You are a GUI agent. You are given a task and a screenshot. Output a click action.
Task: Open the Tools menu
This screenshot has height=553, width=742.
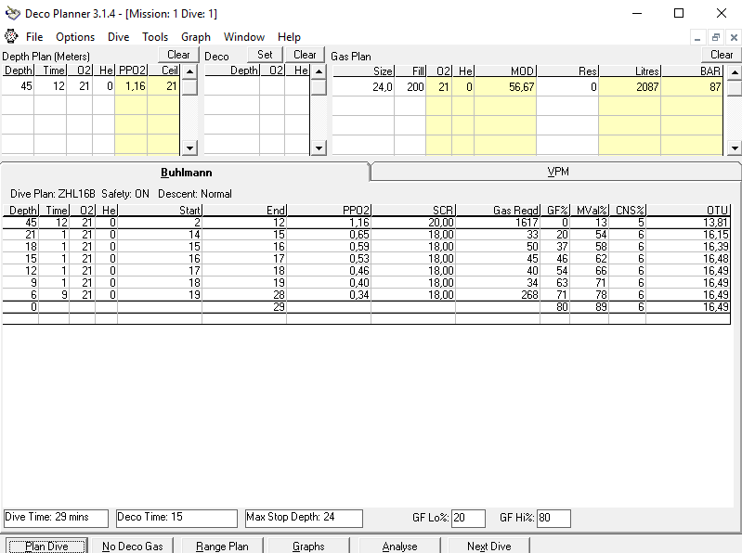[x=155, y=37]
